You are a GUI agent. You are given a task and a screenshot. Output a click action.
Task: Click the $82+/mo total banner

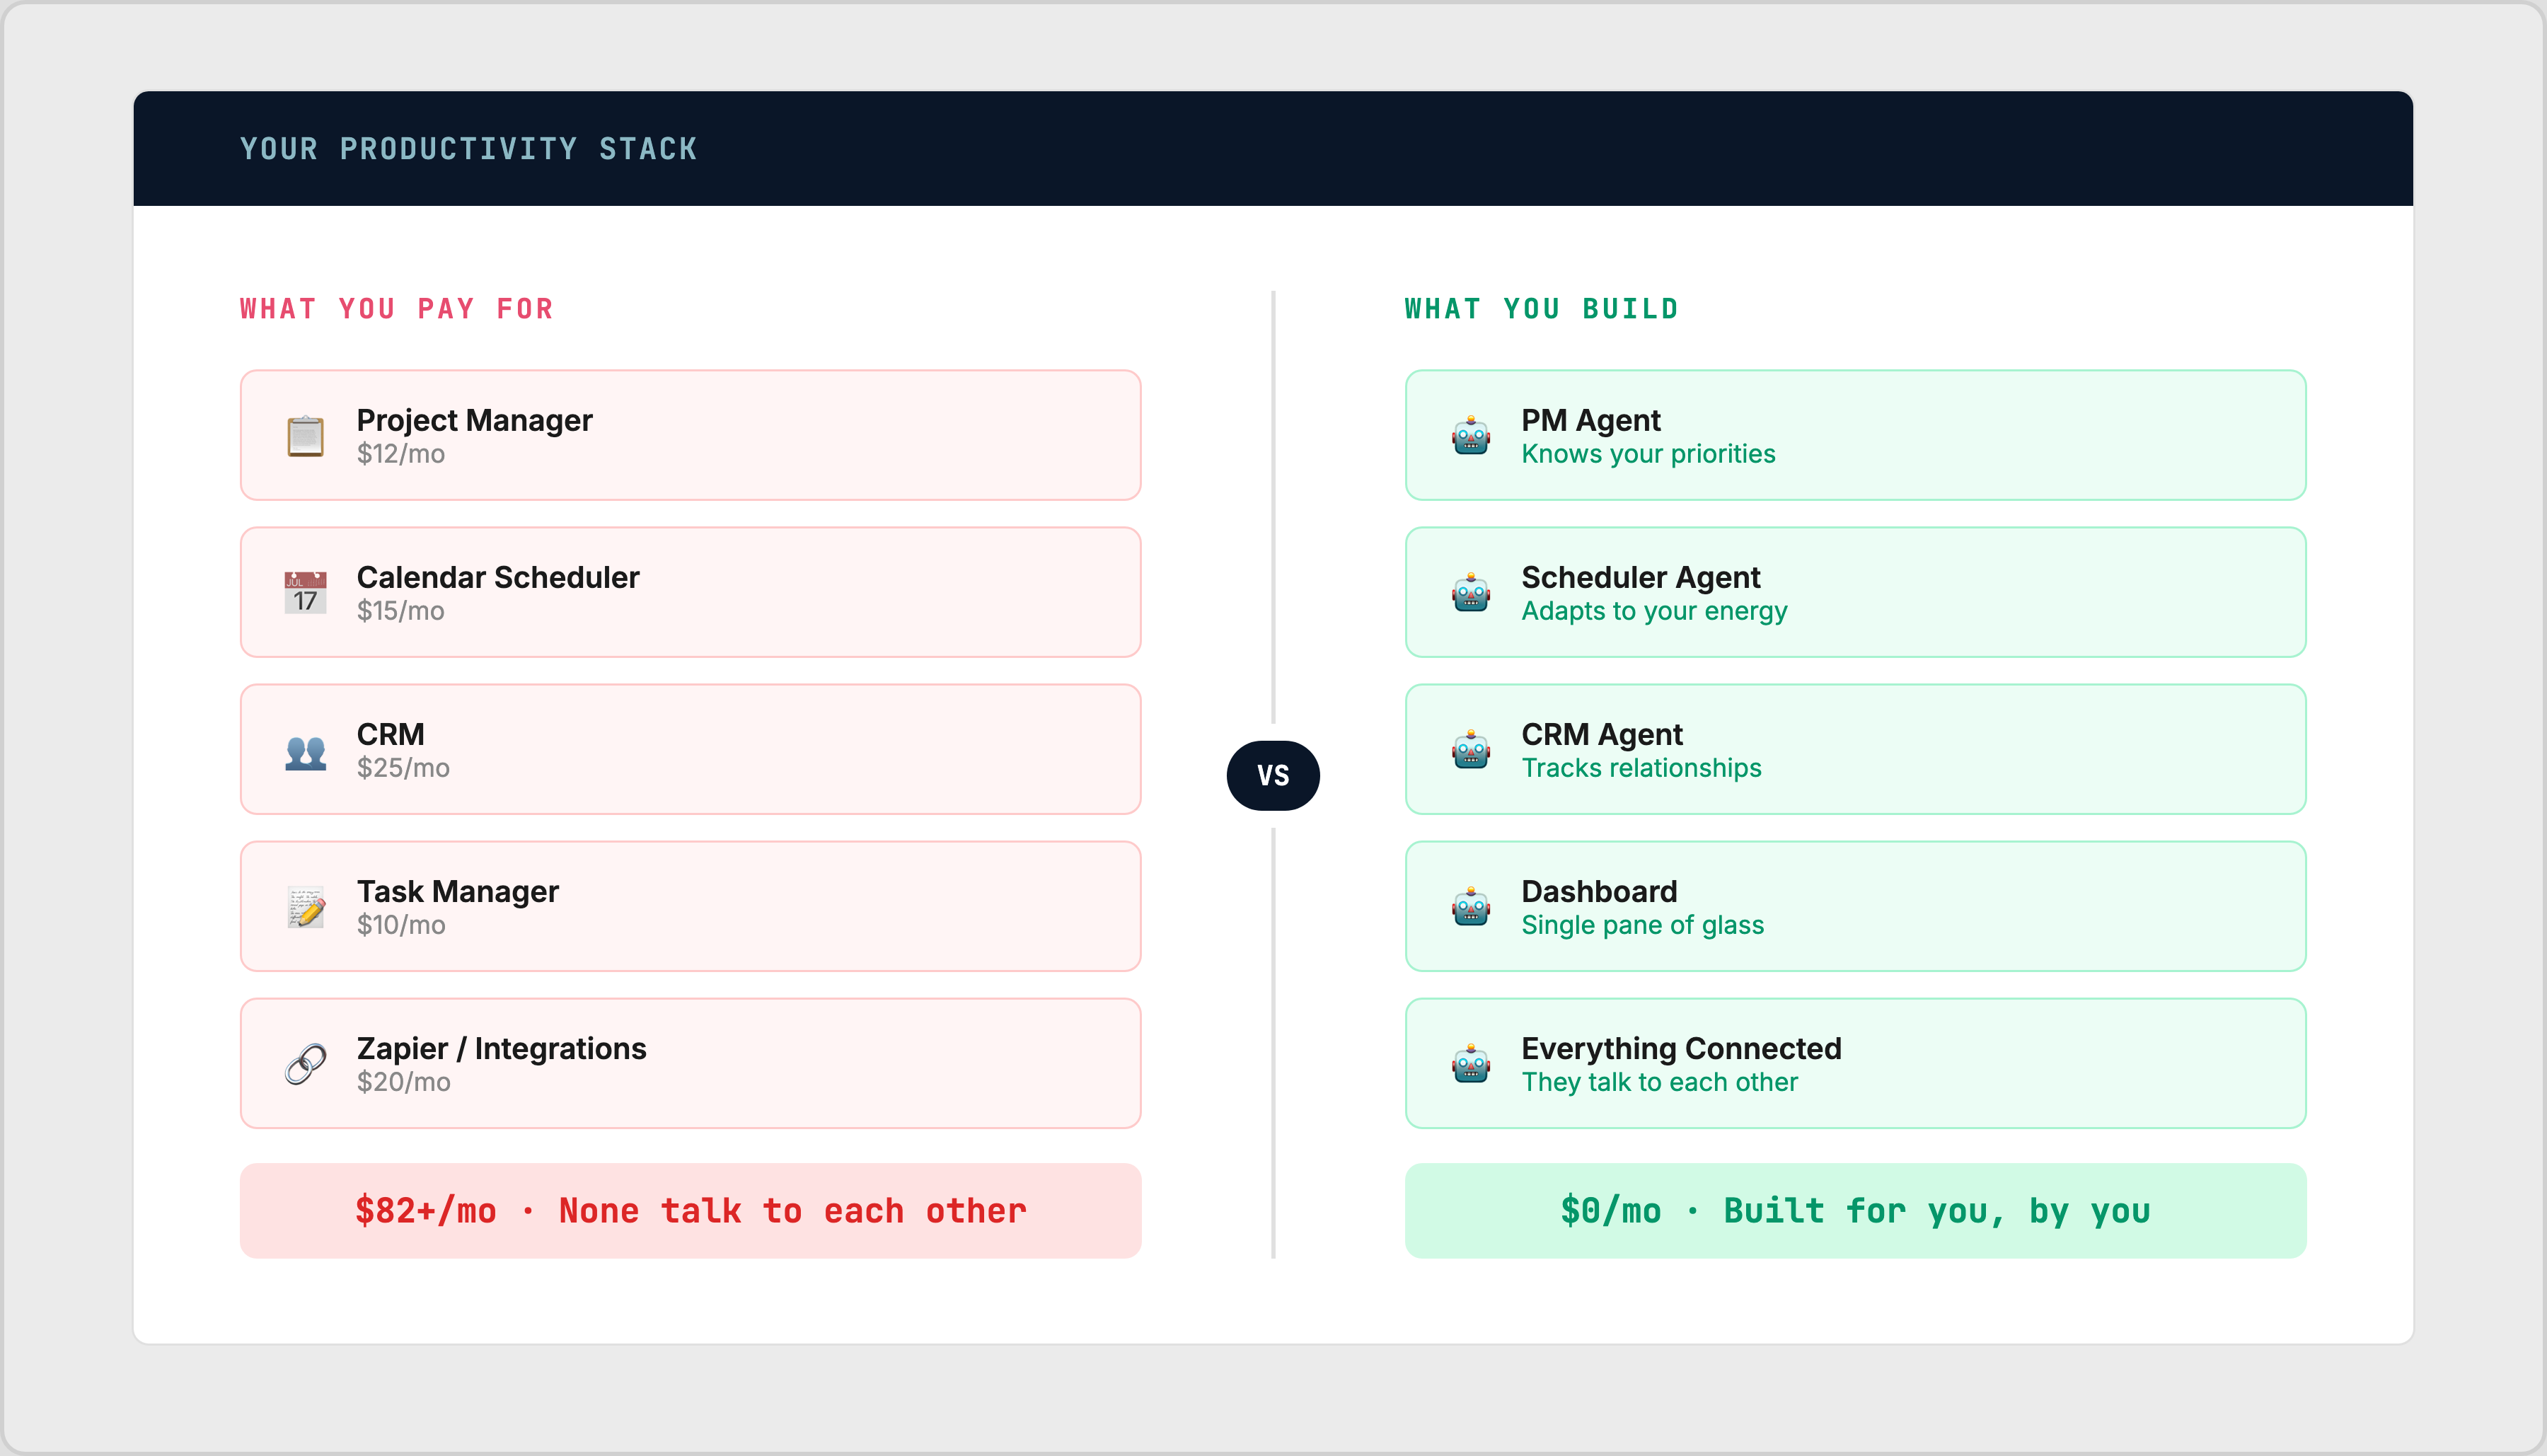click(690, 1210)
